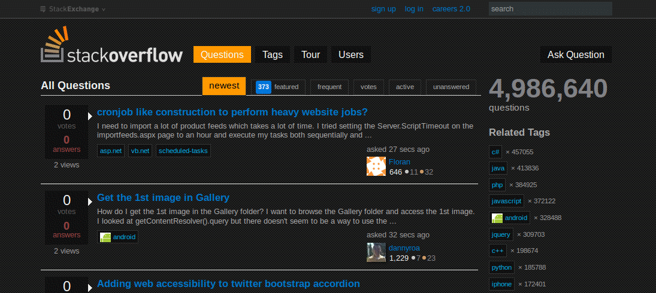Viewport: 656px width, 293px height.
Task: Click the javascript related tag
Action: [507, 201]
